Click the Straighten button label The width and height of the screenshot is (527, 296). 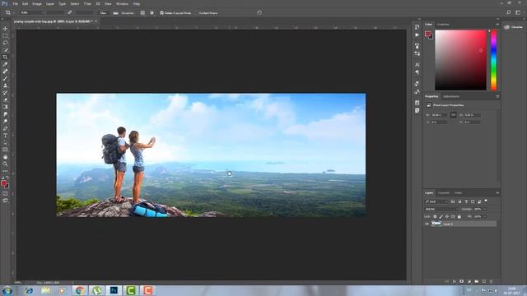(128, 13)
